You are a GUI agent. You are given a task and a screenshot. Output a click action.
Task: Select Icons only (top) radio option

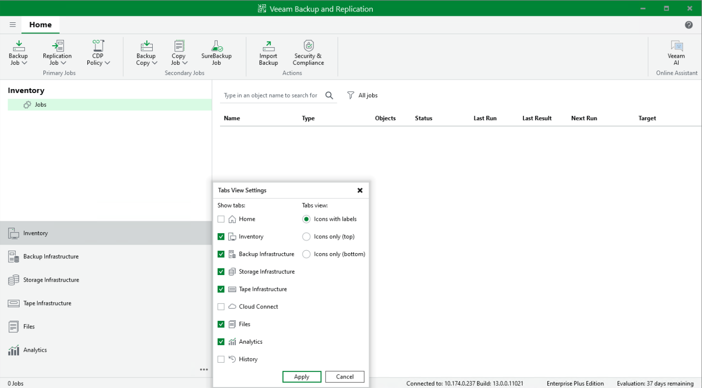coord(306,236)
